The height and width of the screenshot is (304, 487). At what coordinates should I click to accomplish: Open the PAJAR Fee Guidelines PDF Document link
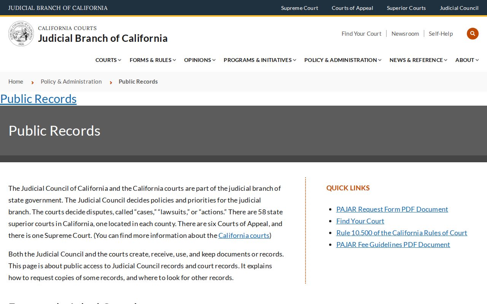click(x=393, y=244)
